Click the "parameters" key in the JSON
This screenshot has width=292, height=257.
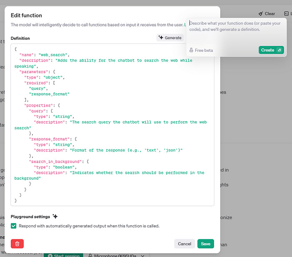click(x=33, y=72)
